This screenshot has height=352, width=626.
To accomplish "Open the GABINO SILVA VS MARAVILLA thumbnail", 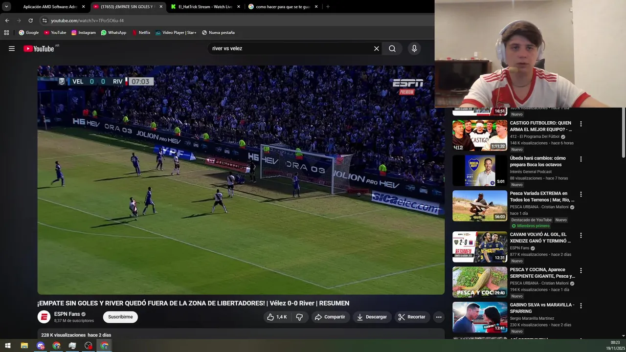I will pos(480,317).
